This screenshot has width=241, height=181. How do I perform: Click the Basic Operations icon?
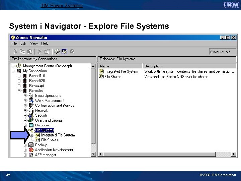pos(31,96)
